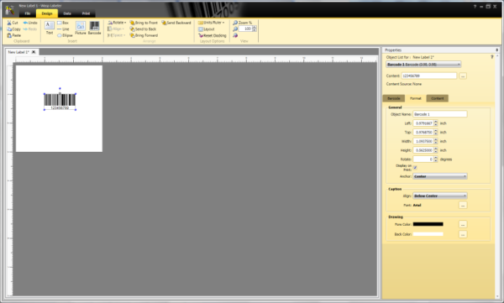Open the Anchor dropdown set to Center
This screenshot has height=303, width=504.
pyautogui.click(x=439, y=176)
